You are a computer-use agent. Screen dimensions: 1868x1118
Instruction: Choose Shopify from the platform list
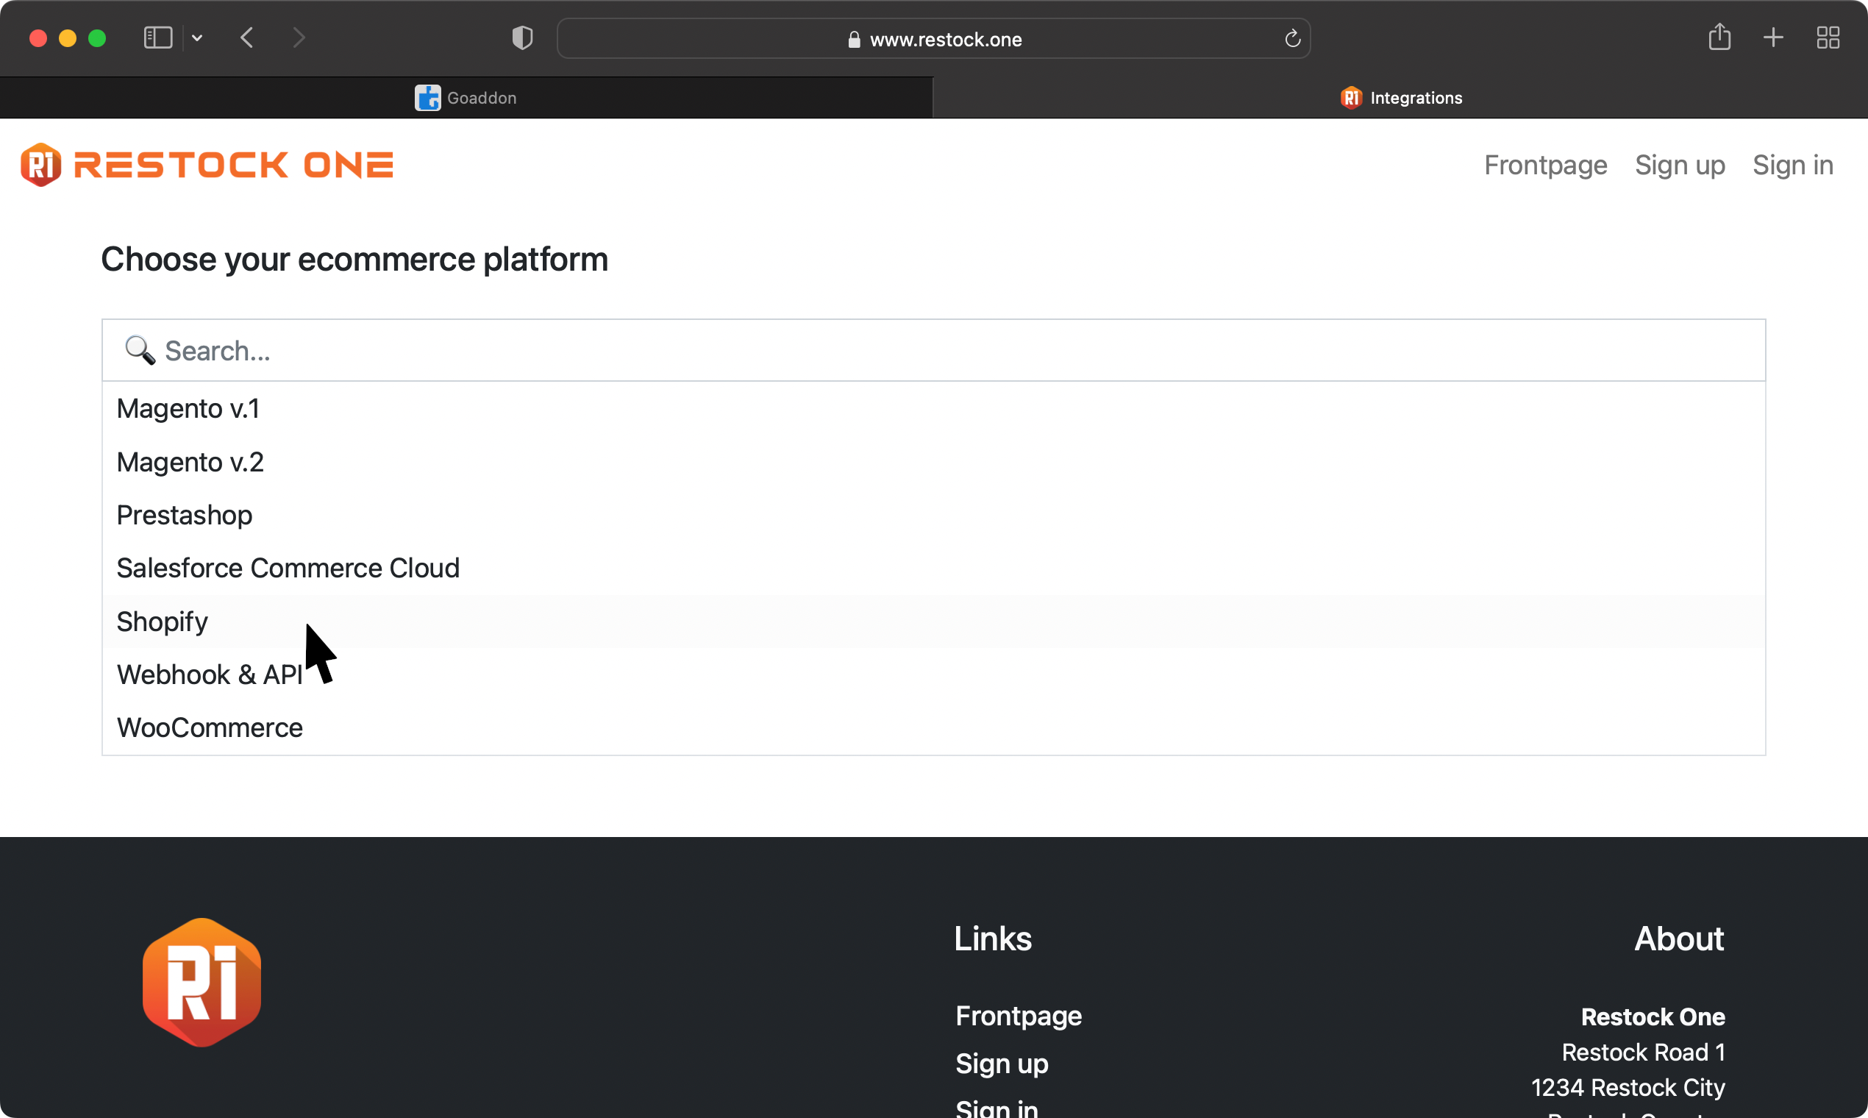point(162,622)
